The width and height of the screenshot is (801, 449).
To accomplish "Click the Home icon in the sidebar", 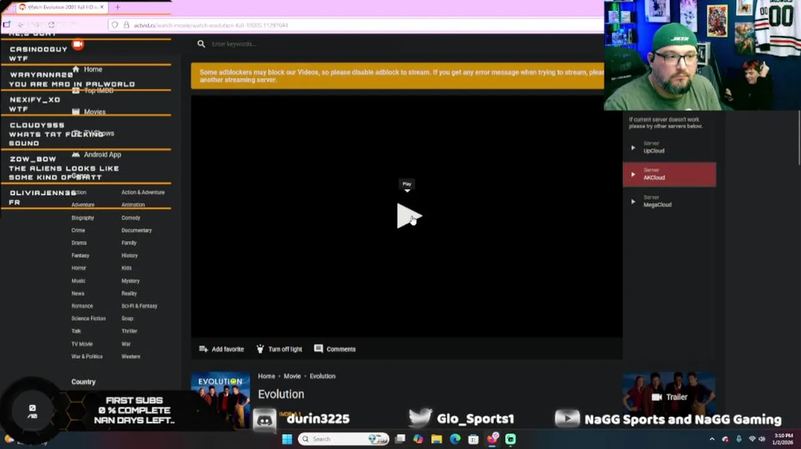I will coord(75,69).
